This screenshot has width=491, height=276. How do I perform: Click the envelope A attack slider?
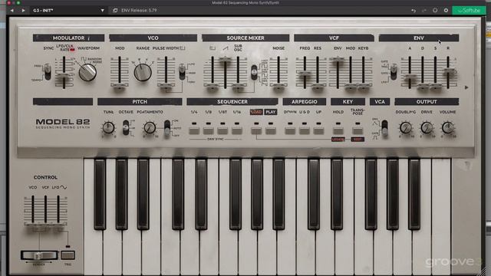tap(410, 77)
